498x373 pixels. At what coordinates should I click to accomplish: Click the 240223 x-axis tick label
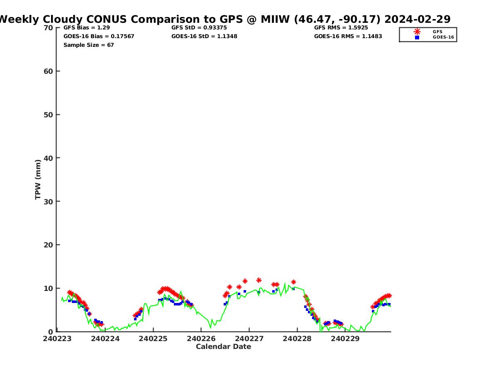[57, 339]
